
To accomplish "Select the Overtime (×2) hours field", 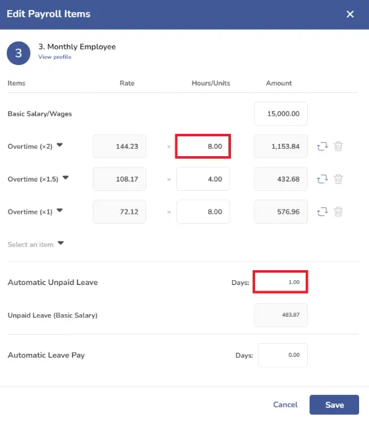I will [203, 146].
